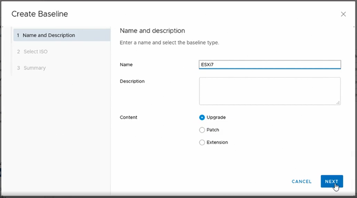Choose the Extension baseline type
357x198 pixels.
[x=202, y=142]
